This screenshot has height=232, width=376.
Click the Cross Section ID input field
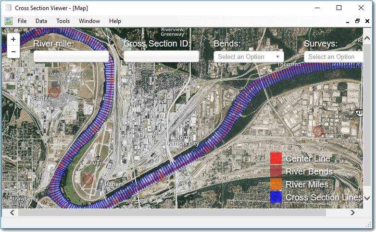tap(162, 57)
